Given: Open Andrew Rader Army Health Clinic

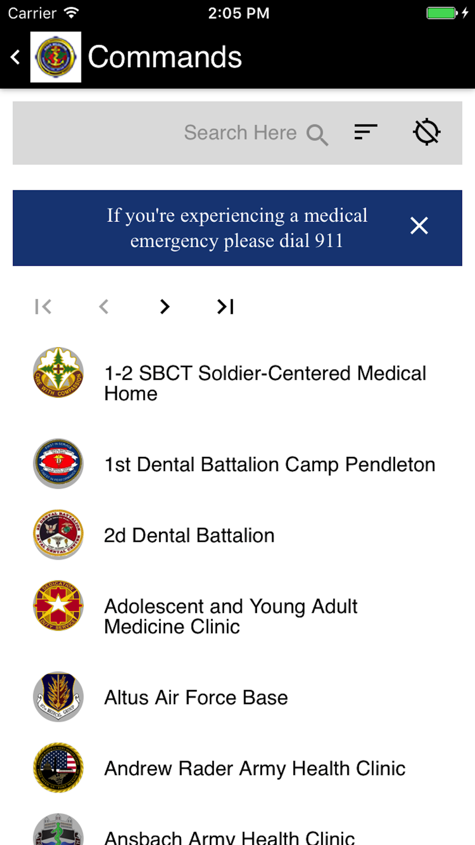Looking at the screenshot, I should pos(237,768).
